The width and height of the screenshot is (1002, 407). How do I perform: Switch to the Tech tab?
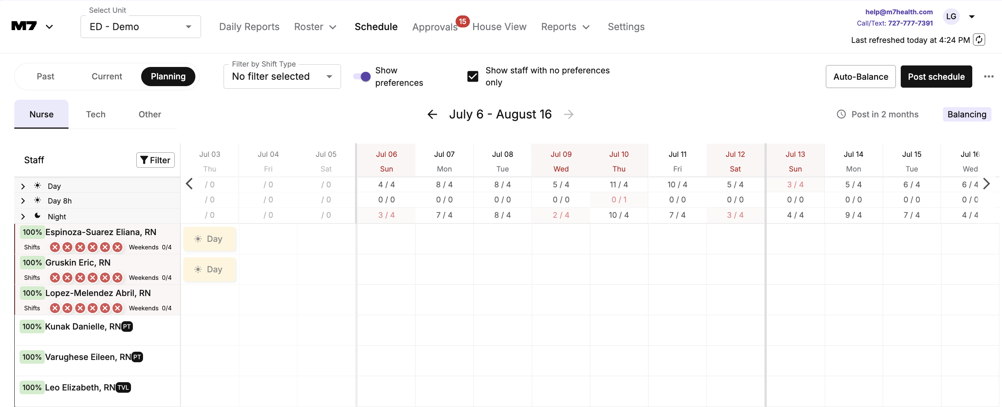96,114
